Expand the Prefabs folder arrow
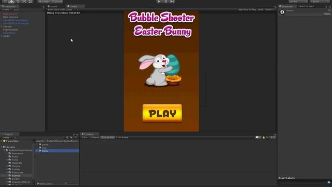The width and height of the screenshot is (332, 187). click(7, 169)
